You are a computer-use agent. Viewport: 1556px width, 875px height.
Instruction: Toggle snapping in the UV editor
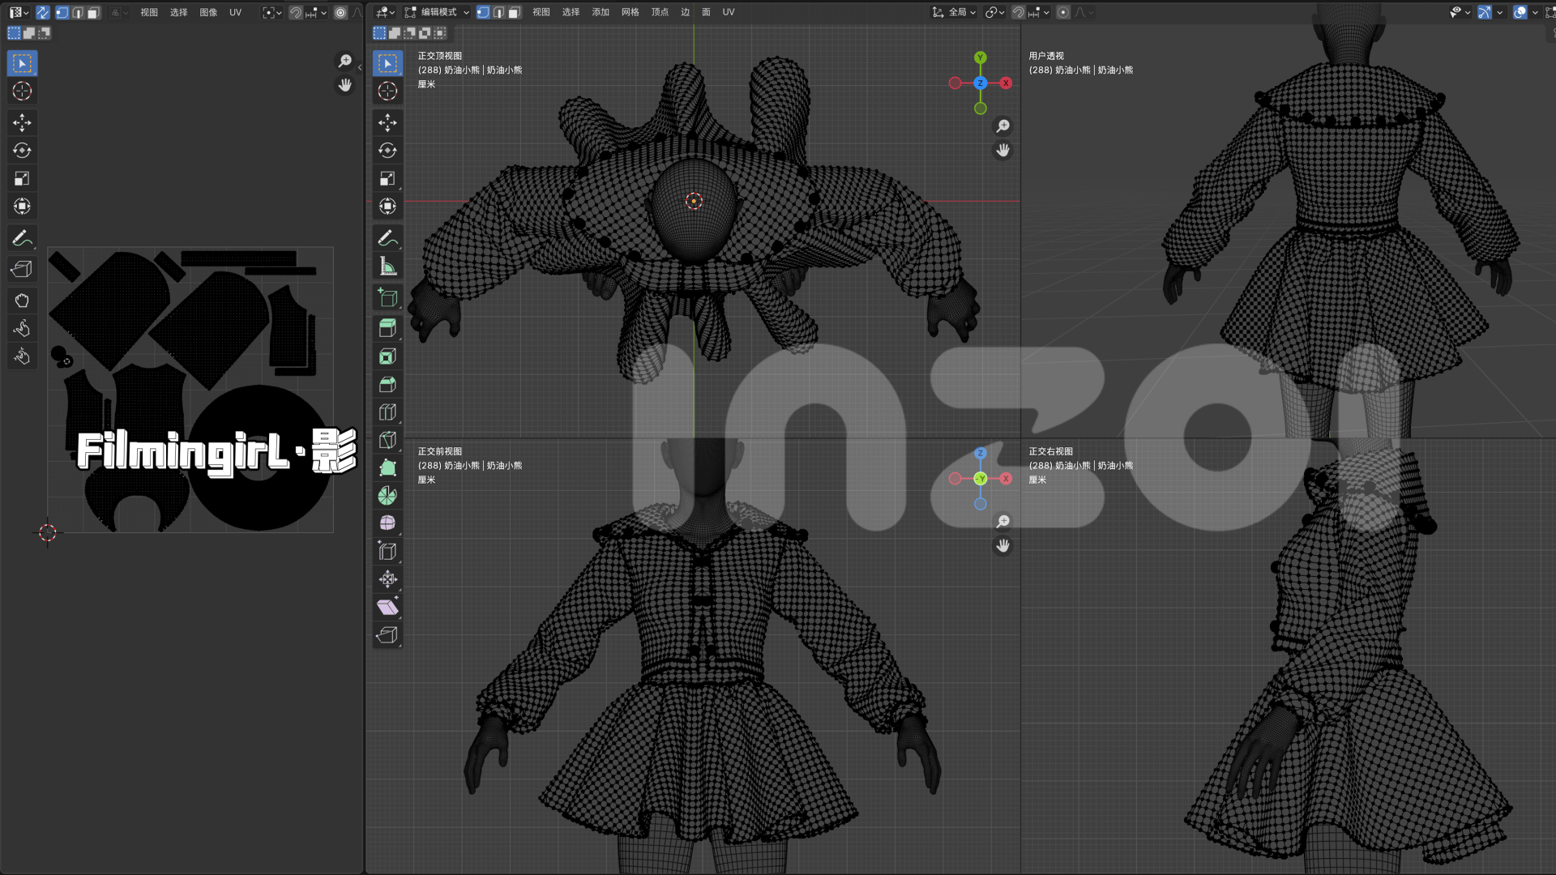[x=296, y=12]
